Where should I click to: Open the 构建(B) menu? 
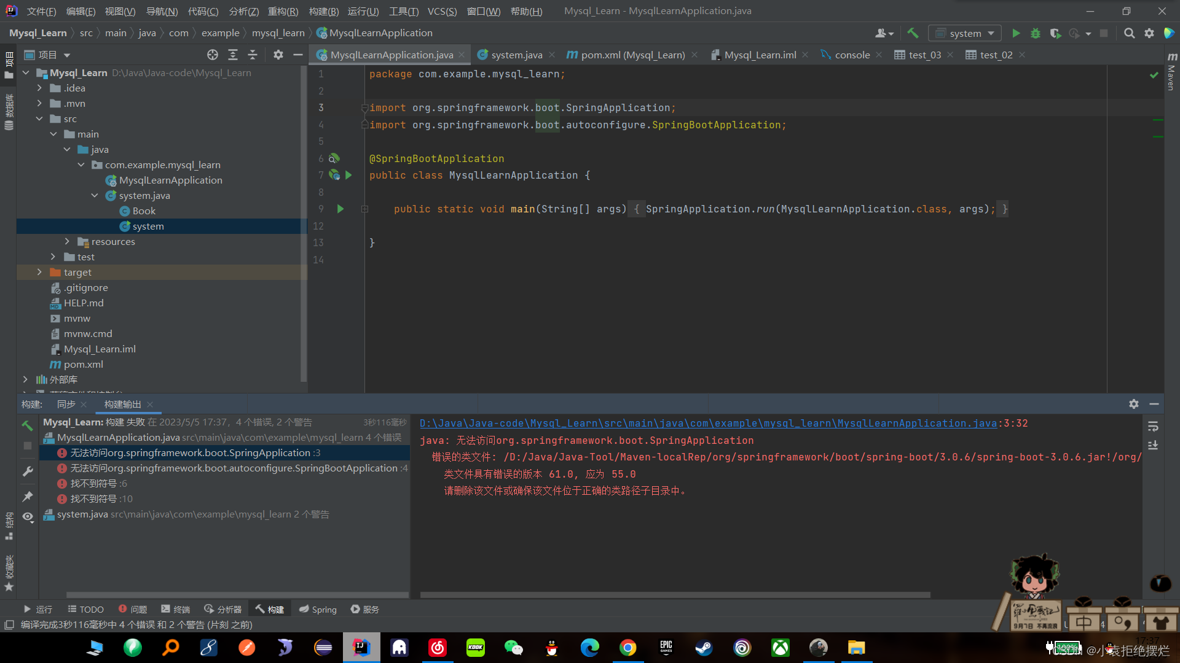pos(323,11)
